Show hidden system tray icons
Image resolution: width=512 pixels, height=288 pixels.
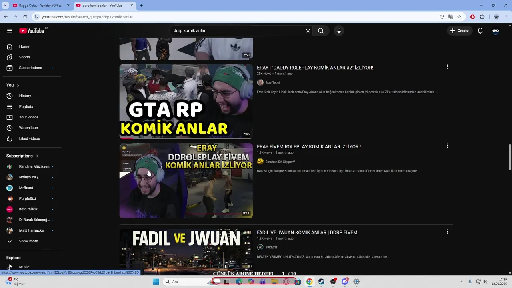(x=462, y=282)
